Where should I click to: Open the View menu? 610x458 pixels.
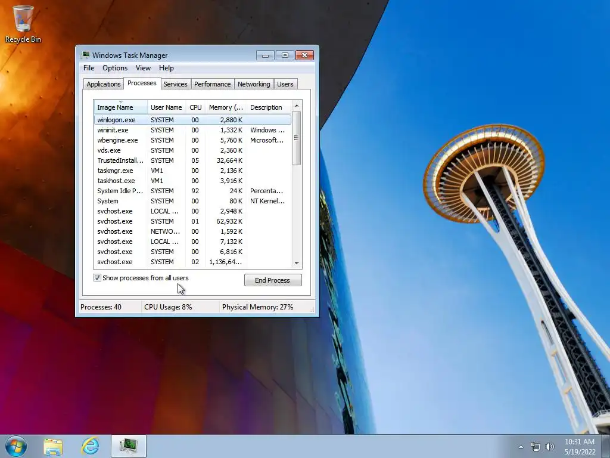click(143, 68)
